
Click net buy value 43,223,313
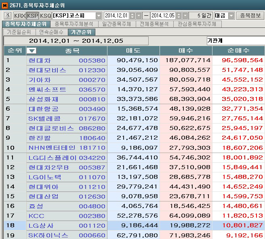[242, 89]
